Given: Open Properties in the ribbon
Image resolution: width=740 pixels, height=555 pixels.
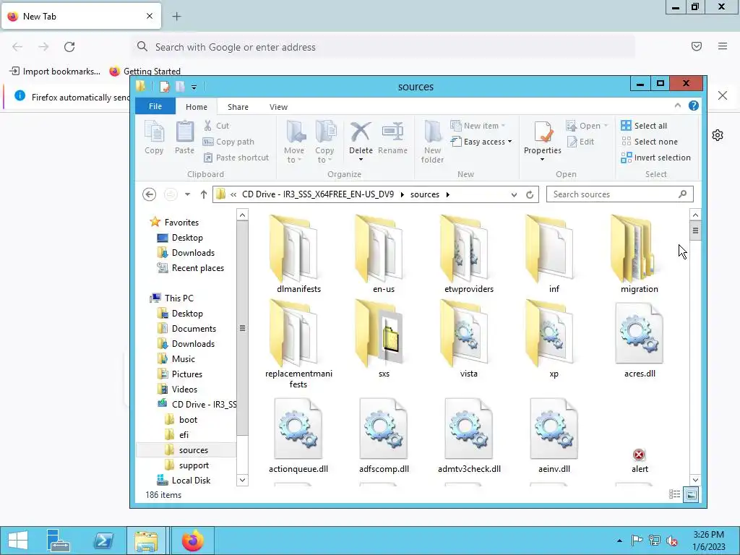Looking at the screenshot, I should coord(543,137).
